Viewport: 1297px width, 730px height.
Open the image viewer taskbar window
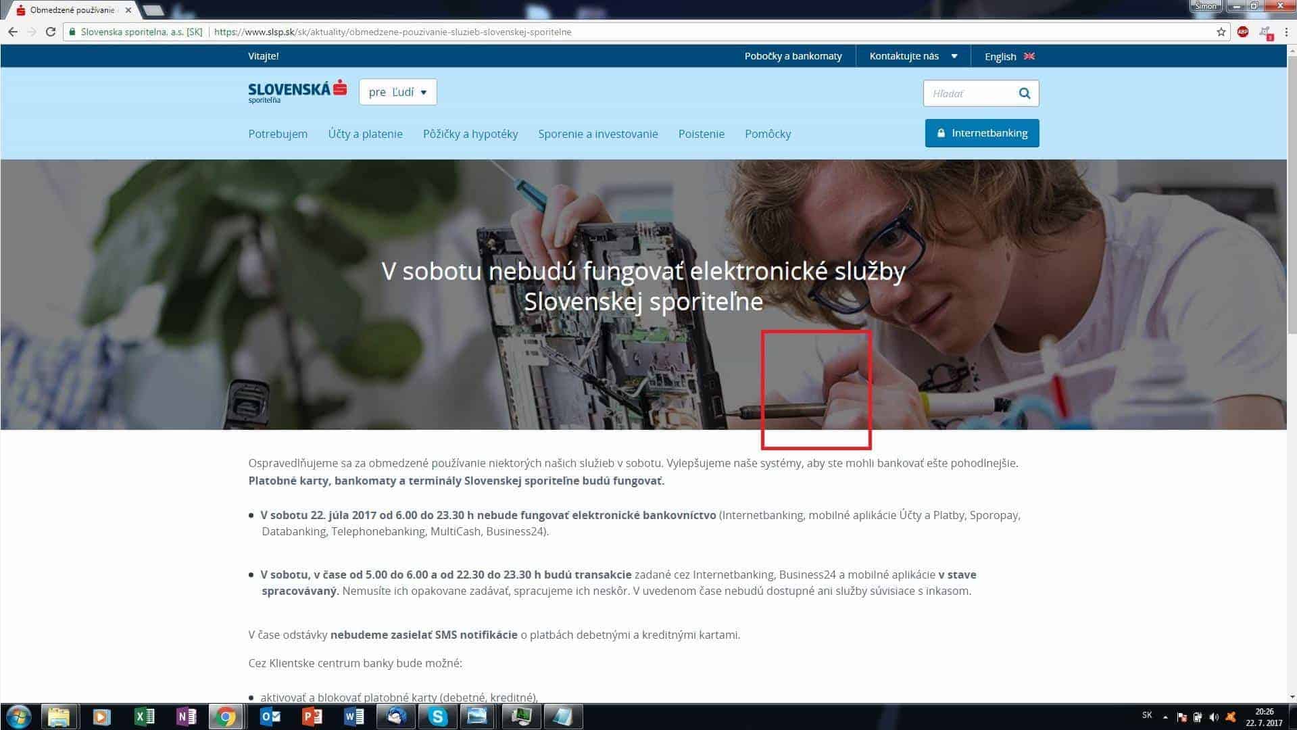point(479,716)
